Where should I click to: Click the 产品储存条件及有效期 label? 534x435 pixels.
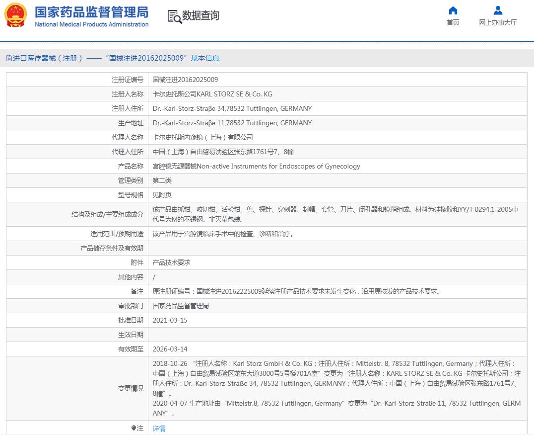(x=112, y=249)
